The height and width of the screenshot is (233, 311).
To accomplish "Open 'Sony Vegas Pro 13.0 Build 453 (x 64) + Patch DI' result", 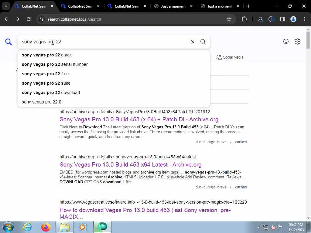I will 139,120.
